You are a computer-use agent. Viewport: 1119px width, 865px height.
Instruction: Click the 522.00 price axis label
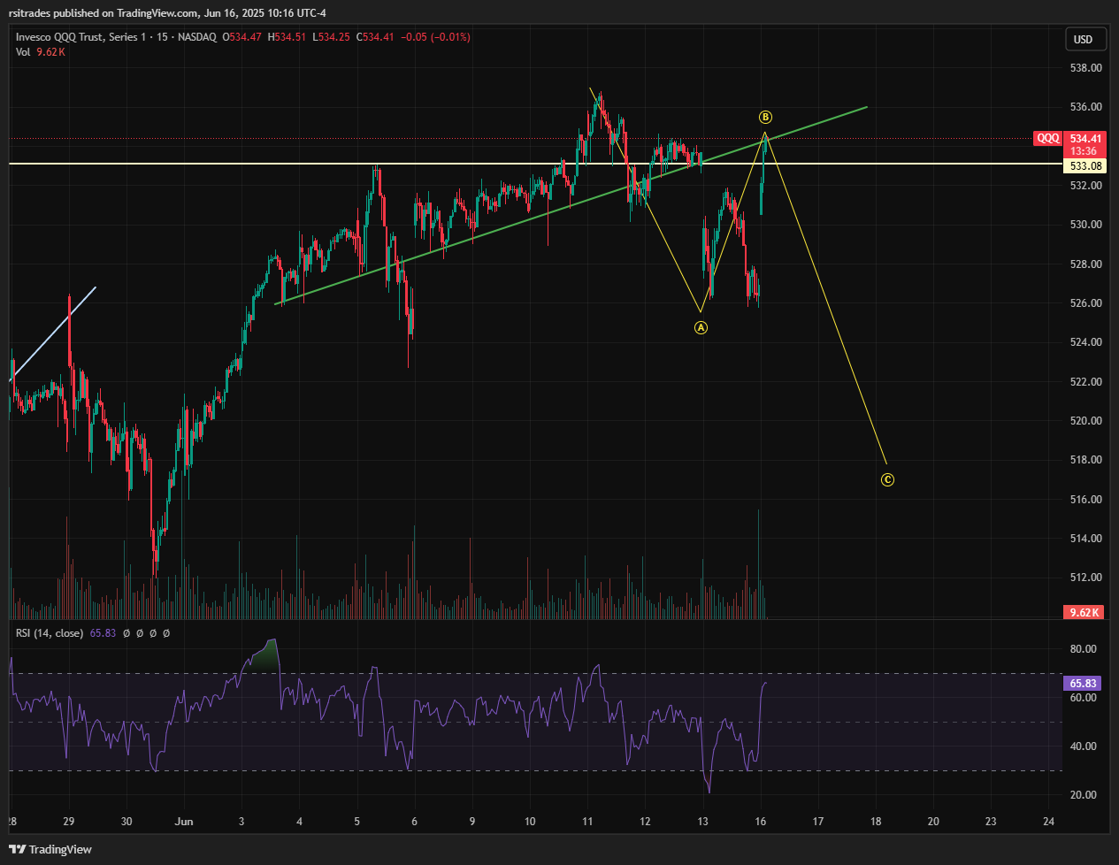tap(1085, 382)
